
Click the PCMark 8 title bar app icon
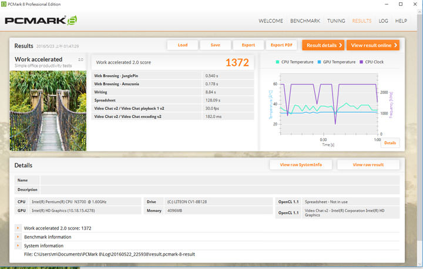(5, 4)
